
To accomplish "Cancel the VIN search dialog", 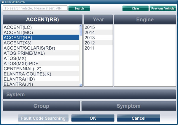I will click(139, 118).
